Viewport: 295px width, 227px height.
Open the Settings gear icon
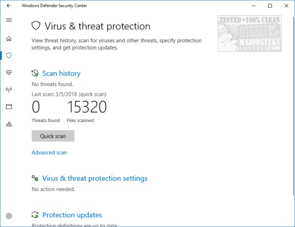tap(9, 216)
